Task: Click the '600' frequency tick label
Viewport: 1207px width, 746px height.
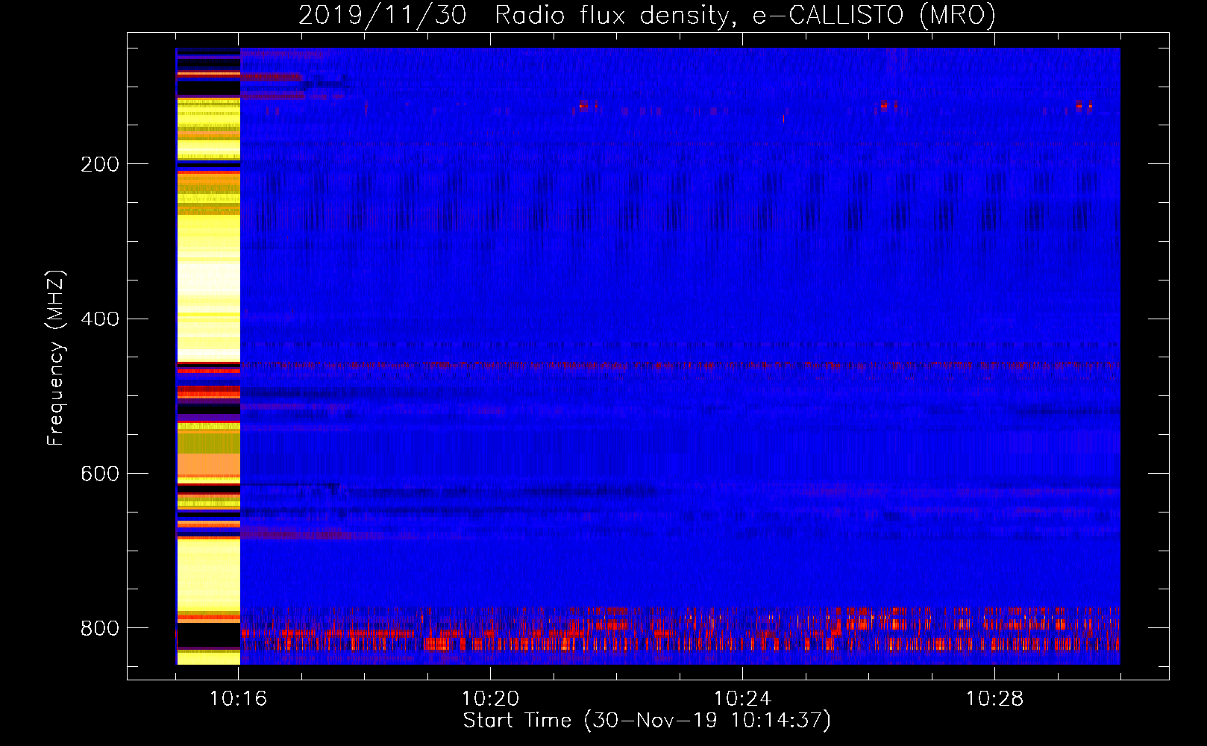Action: point(100,474)
